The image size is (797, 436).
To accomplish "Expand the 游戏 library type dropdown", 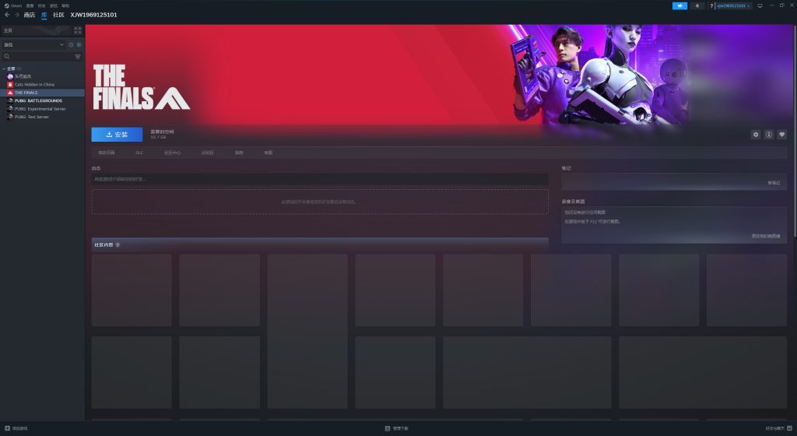I will (x=33, y=44).
